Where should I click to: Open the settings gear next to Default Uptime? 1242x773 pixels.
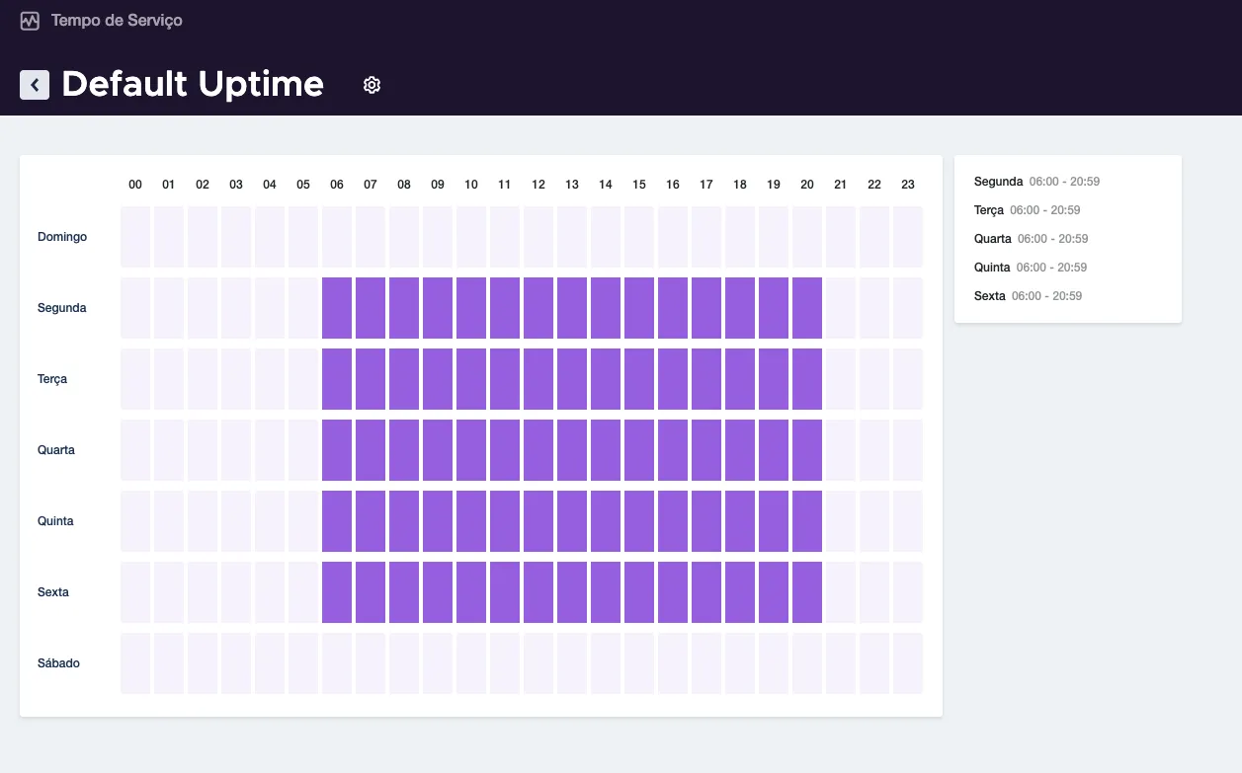[372, 85]
